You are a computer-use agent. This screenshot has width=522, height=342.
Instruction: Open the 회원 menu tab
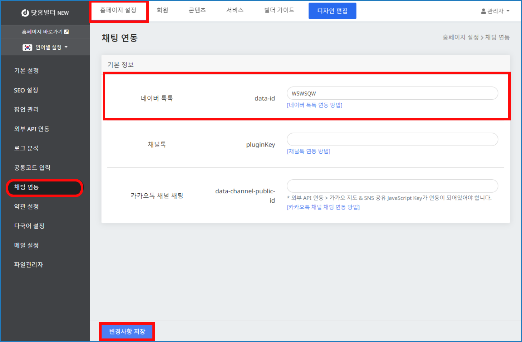point(162,10)
